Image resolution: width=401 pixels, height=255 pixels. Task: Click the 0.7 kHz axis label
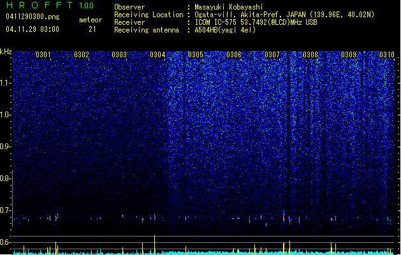(x=5, y=210)
